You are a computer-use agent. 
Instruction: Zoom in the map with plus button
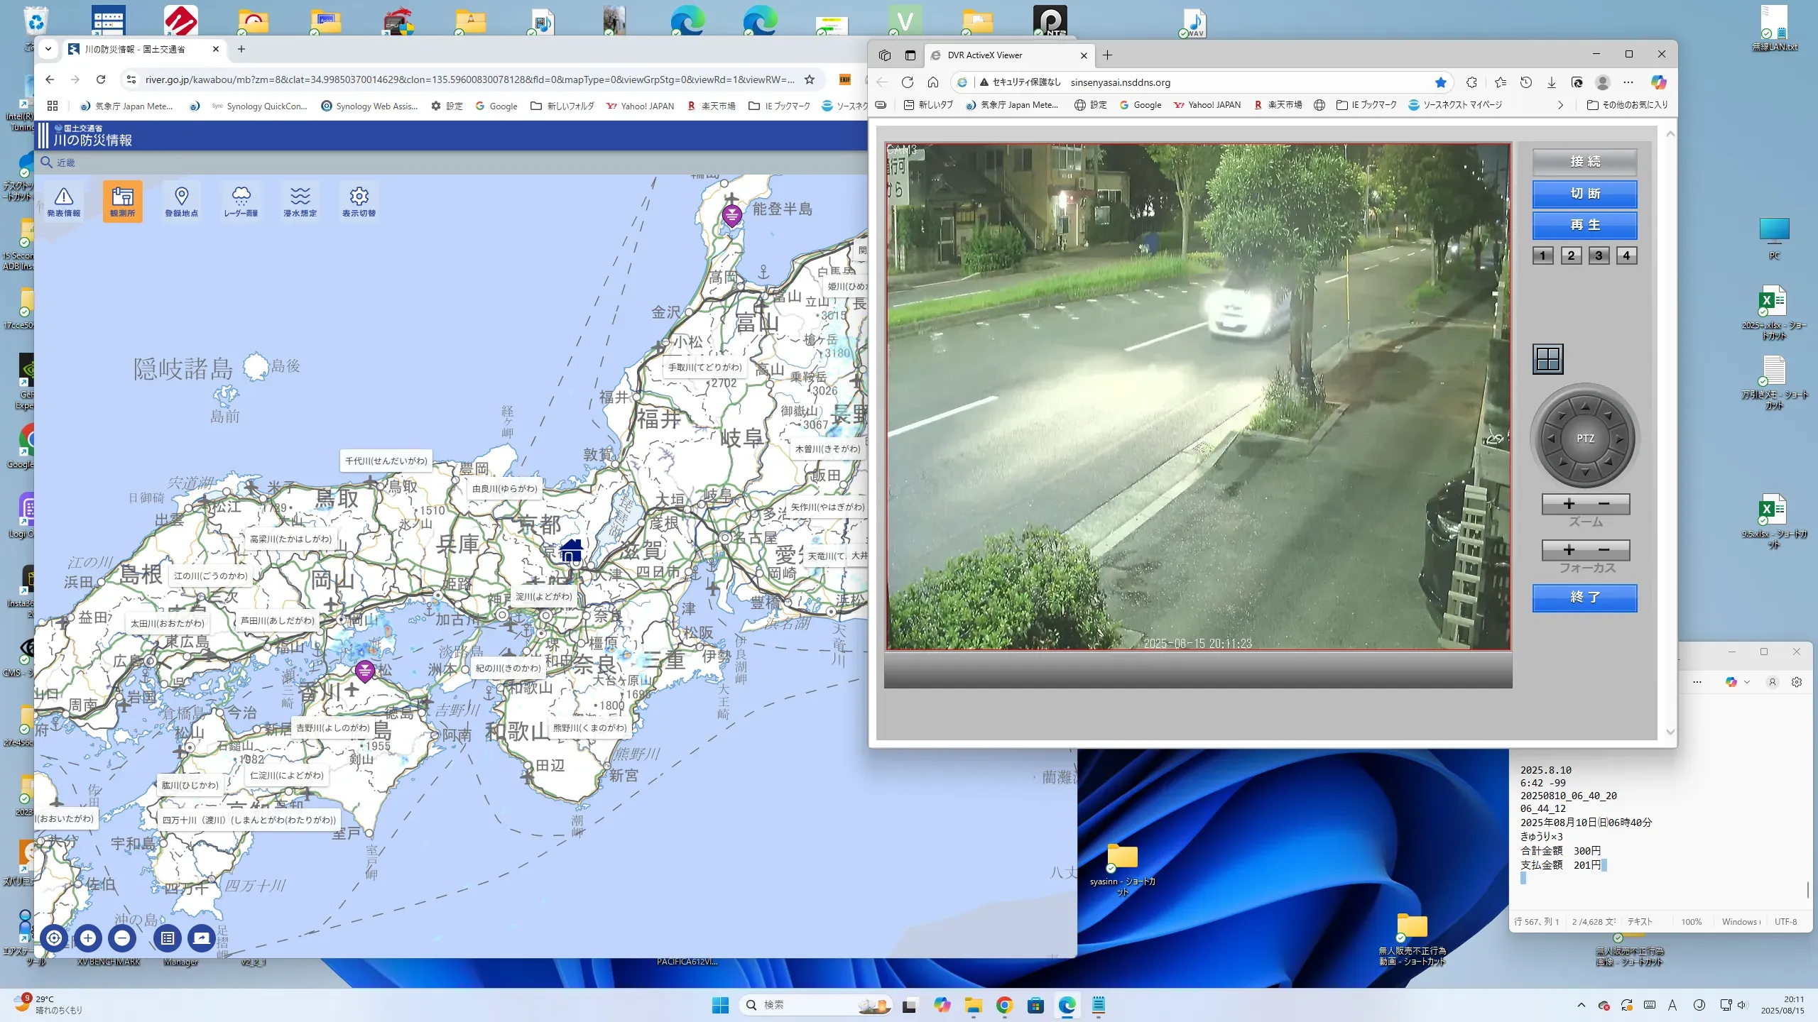point(88,938)
